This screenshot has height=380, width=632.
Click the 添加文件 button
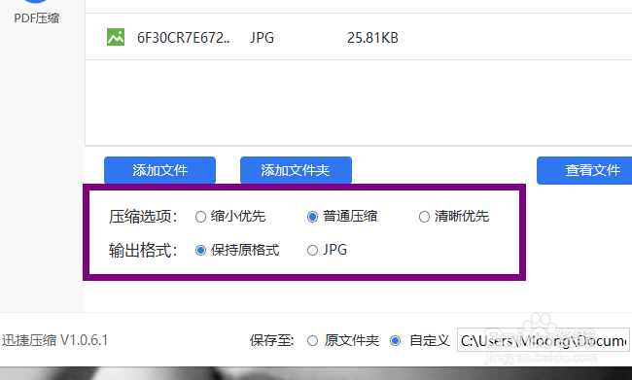159,170
